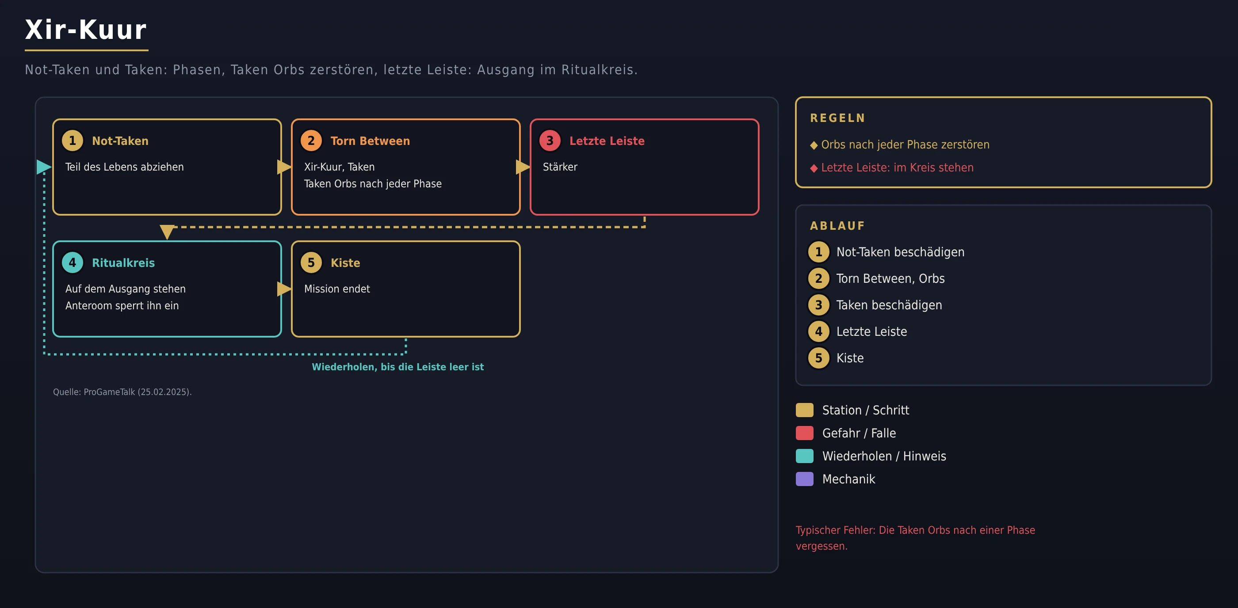Image resolution: width=1238 pixels, height=608 pixels.
Task: Click the purple Mechanik legend swatch
Action: (x=805, y=479)
